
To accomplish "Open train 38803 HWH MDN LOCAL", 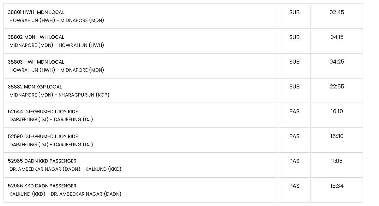I will pos(36,62).
